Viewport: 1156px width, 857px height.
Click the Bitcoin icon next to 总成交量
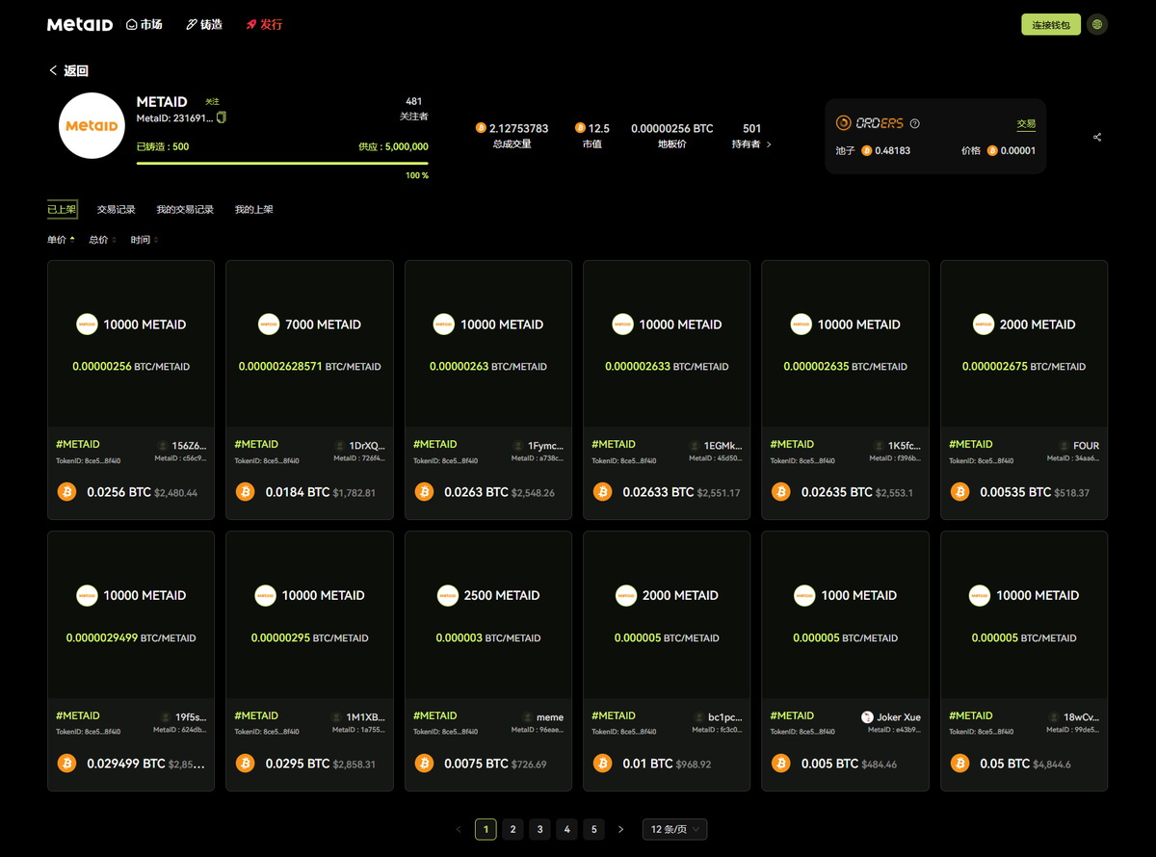tap(481, 127)
